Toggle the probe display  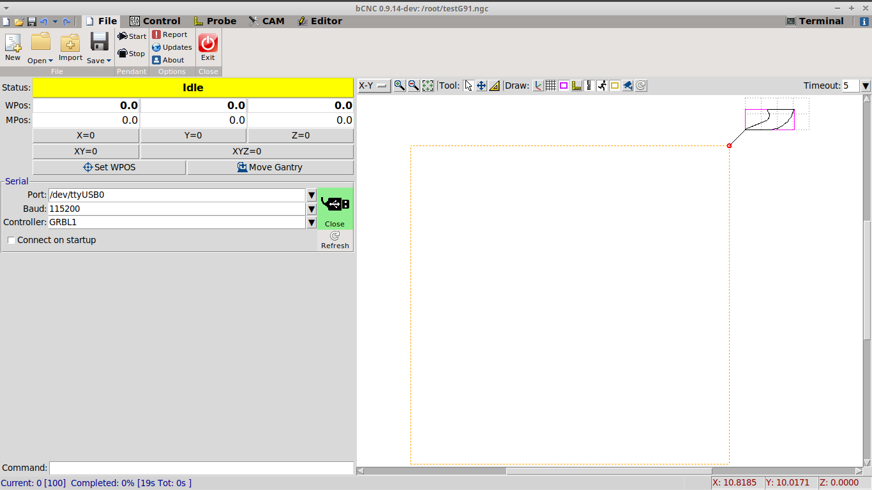(x=576, y=85)
